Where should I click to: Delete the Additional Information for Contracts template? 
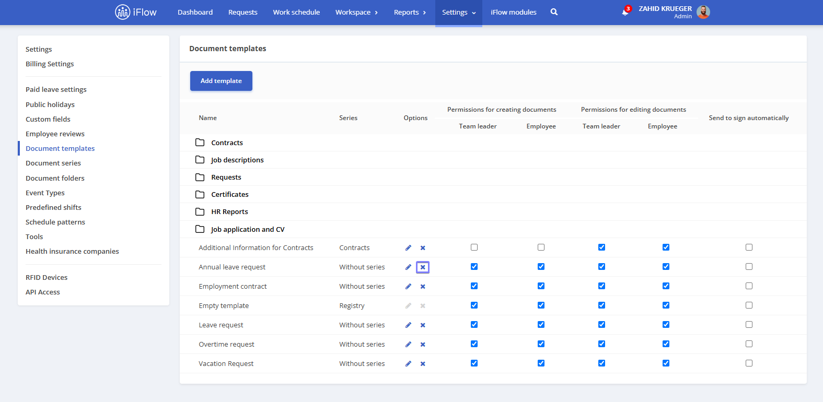tap(423, 248)
